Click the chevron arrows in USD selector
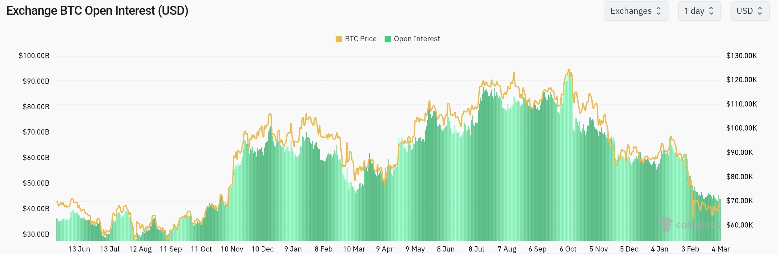The width and height of the screenshot is (778, 254). [760, 11]
